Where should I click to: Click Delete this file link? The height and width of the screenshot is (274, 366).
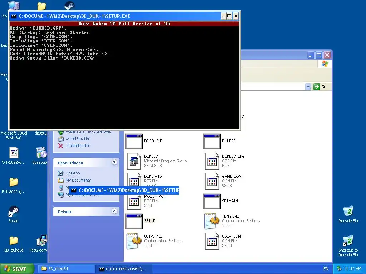pyautogui.click(x=78, y=146)
